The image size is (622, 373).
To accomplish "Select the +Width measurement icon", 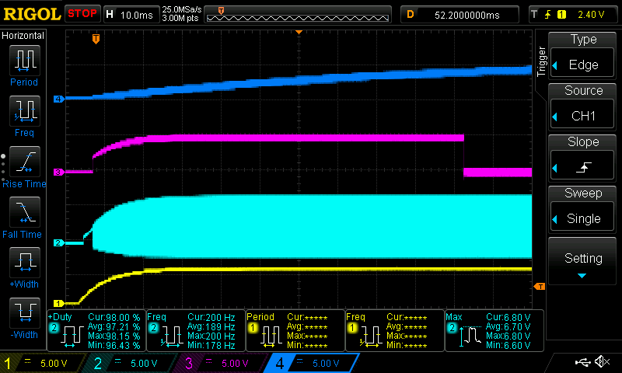I will [25, 263].
